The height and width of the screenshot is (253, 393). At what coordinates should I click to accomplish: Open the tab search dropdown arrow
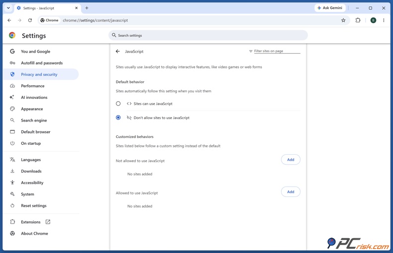tap(8, 8)
